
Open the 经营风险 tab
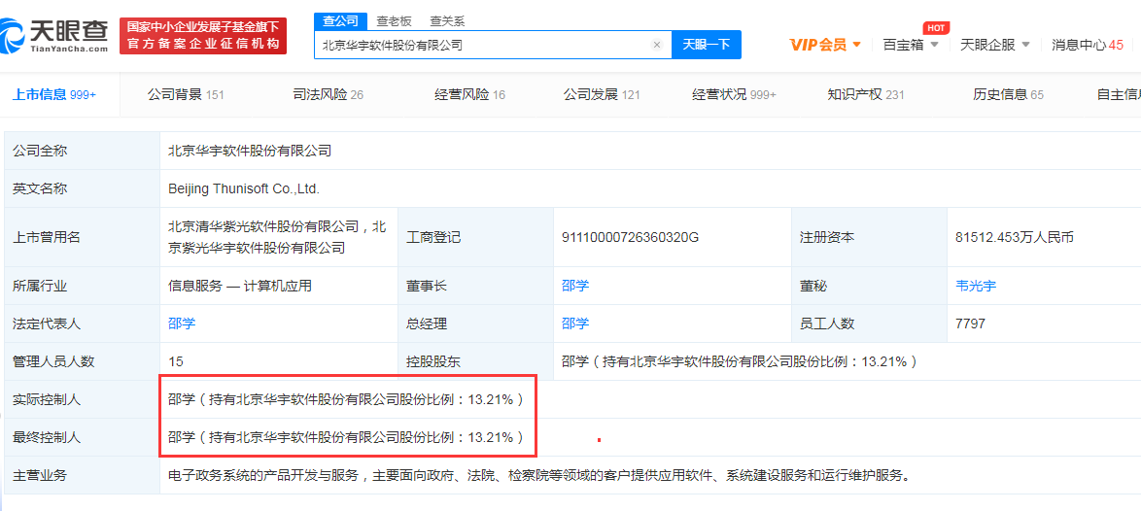469,94
